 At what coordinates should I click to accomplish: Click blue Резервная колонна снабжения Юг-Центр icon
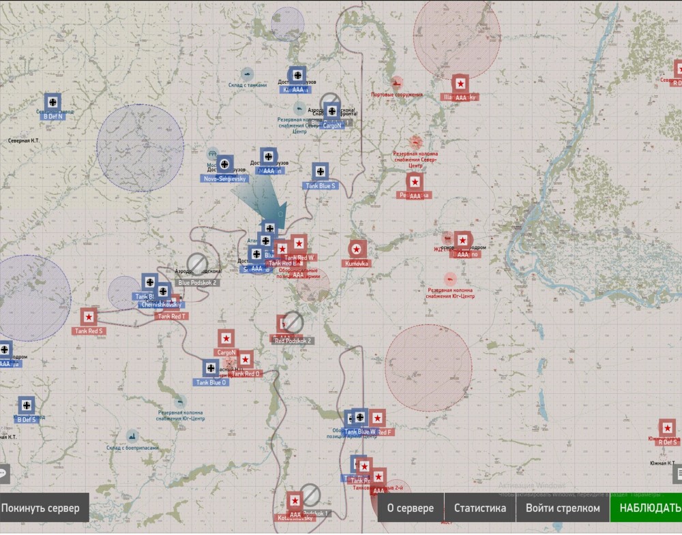[x=179, y=401]
